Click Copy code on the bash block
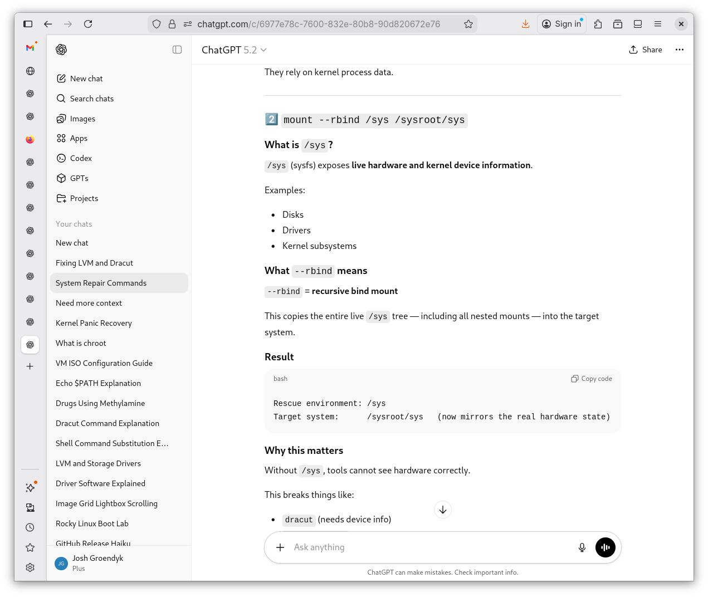Viewport: 708px width, 597px height. tap(591, 379)
